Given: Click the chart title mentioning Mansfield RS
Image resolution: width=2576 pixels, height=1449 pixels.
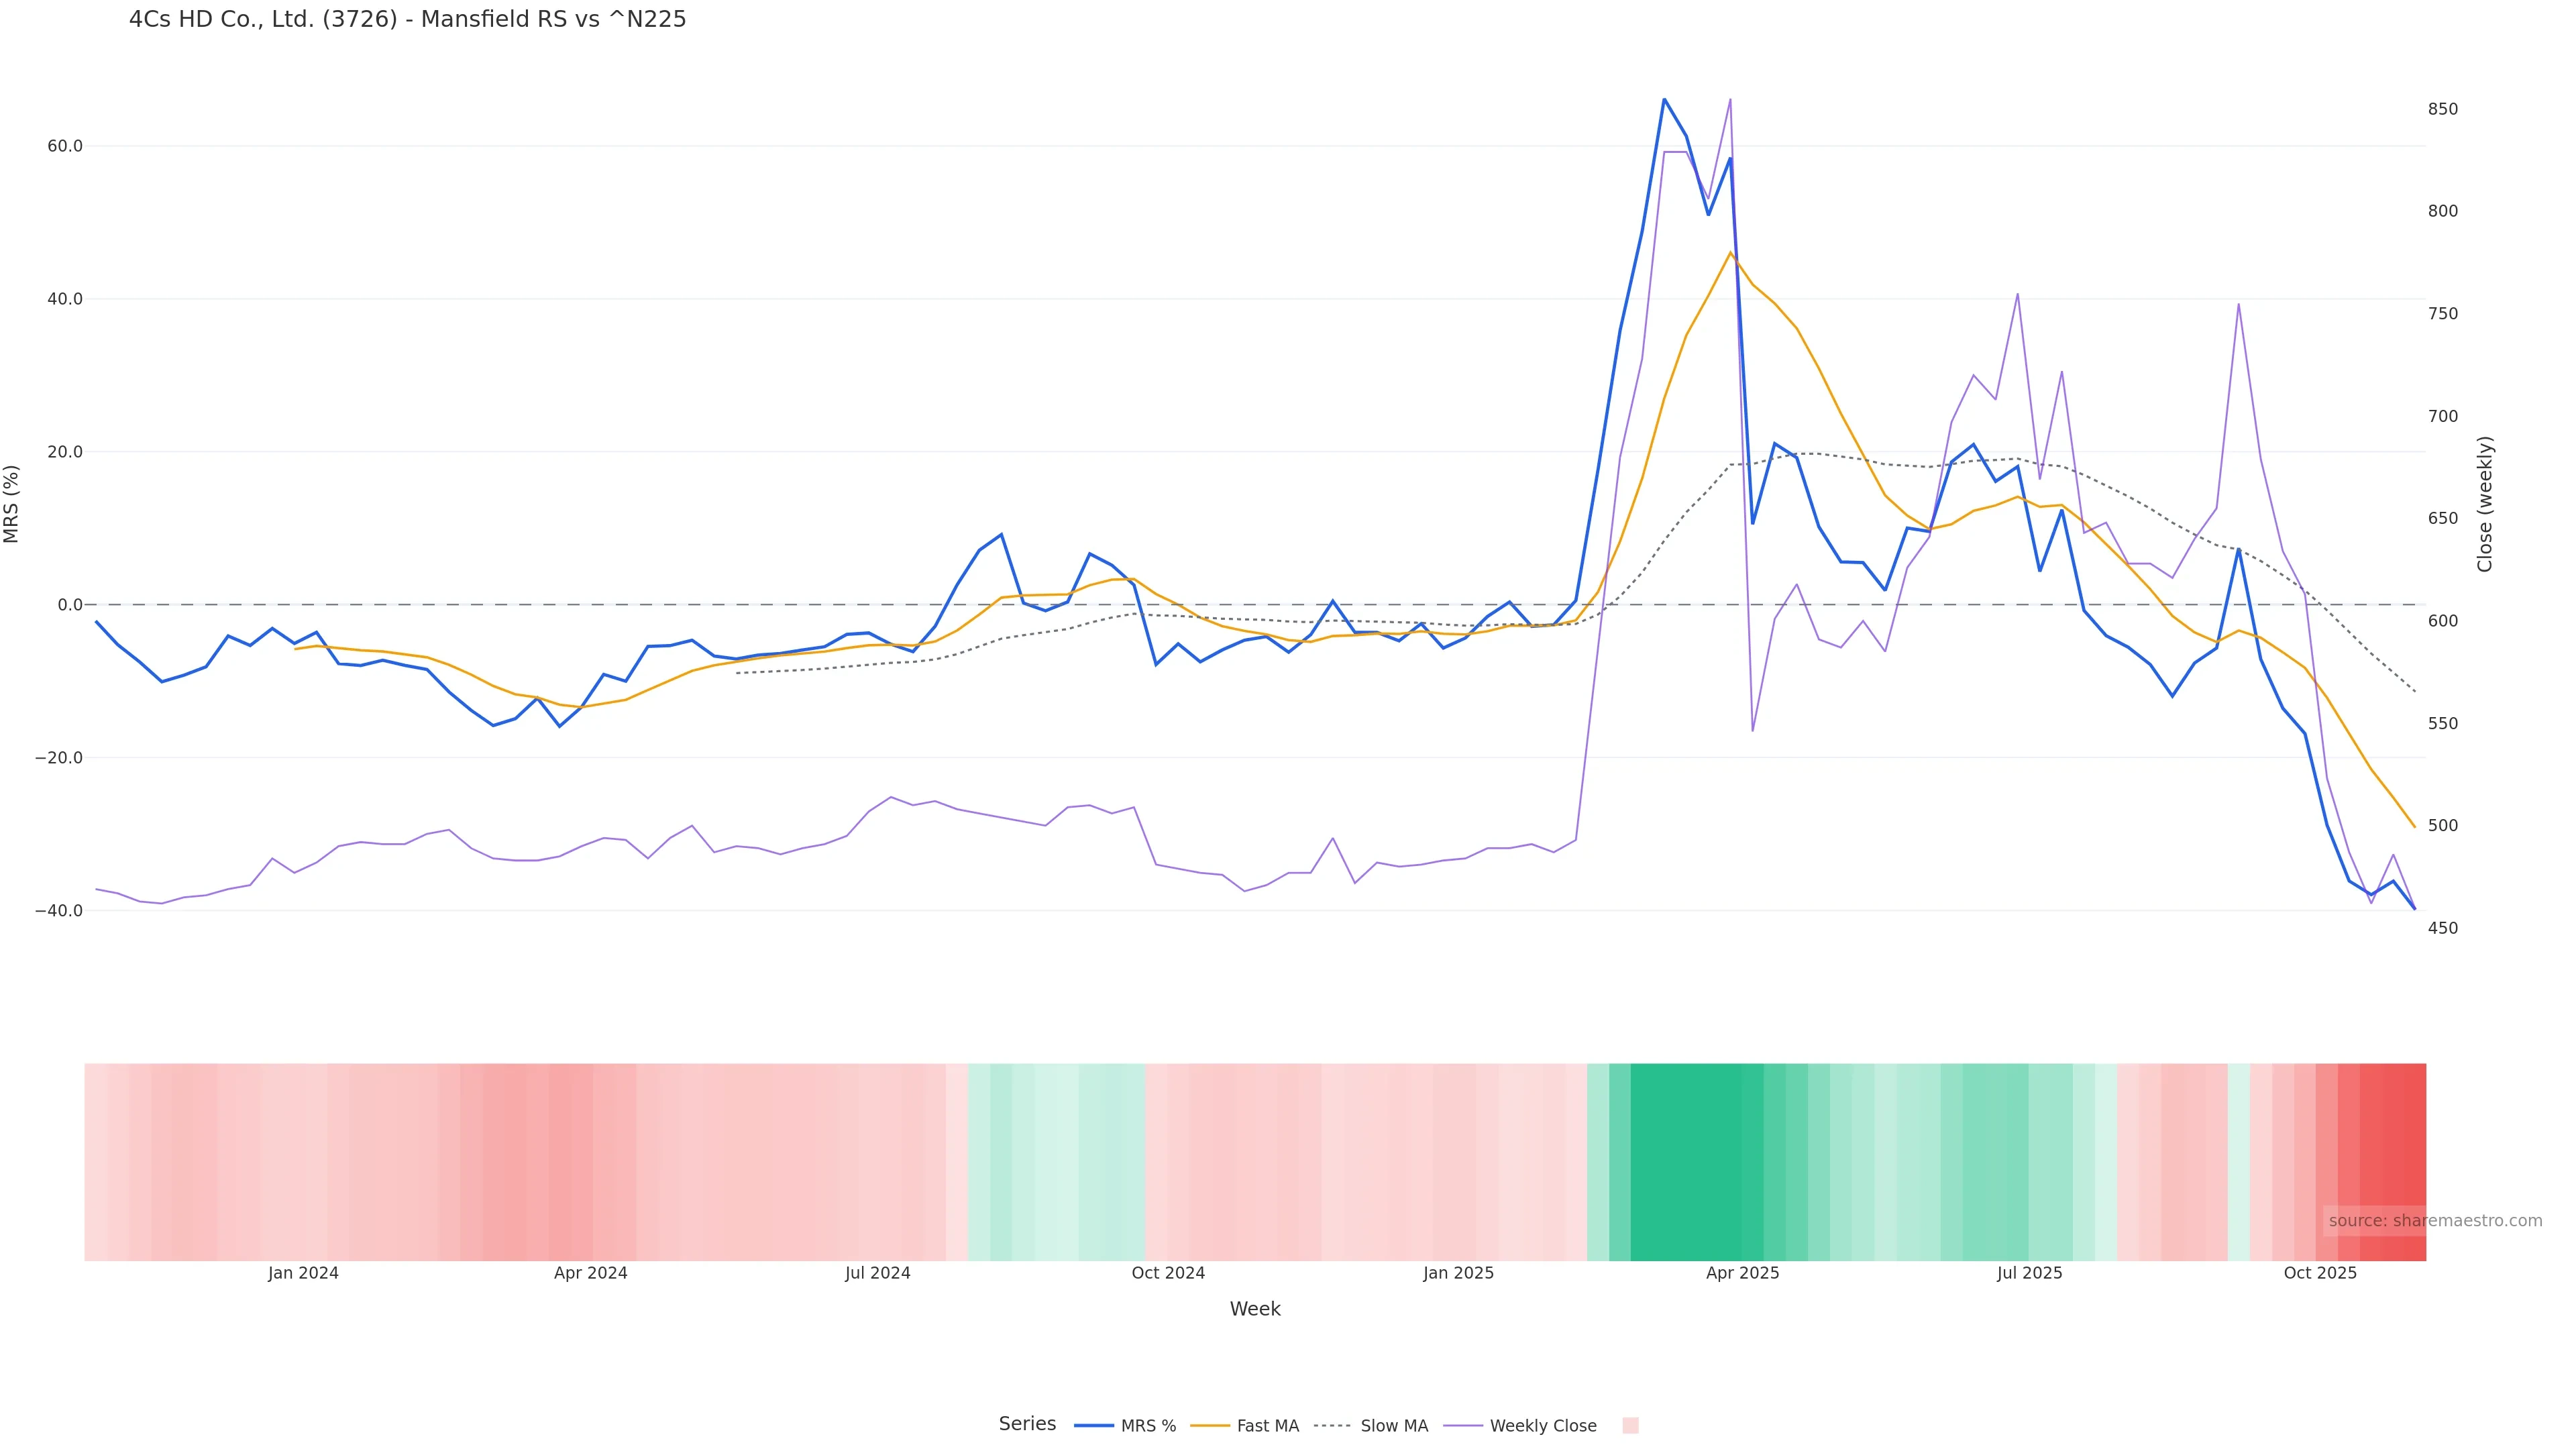Looking at the screenshot, I should [407, 20].
